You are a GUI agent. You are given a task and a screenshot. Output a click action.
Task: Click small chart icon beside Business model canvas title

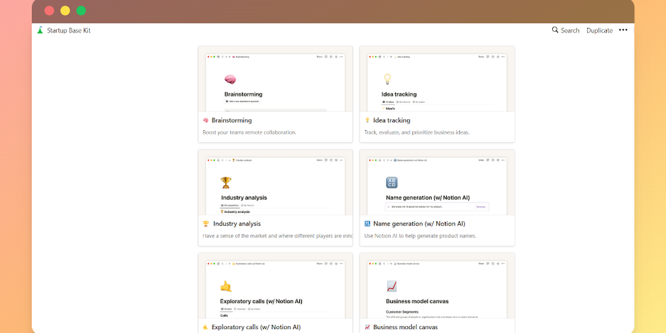(x=367, y=327)
